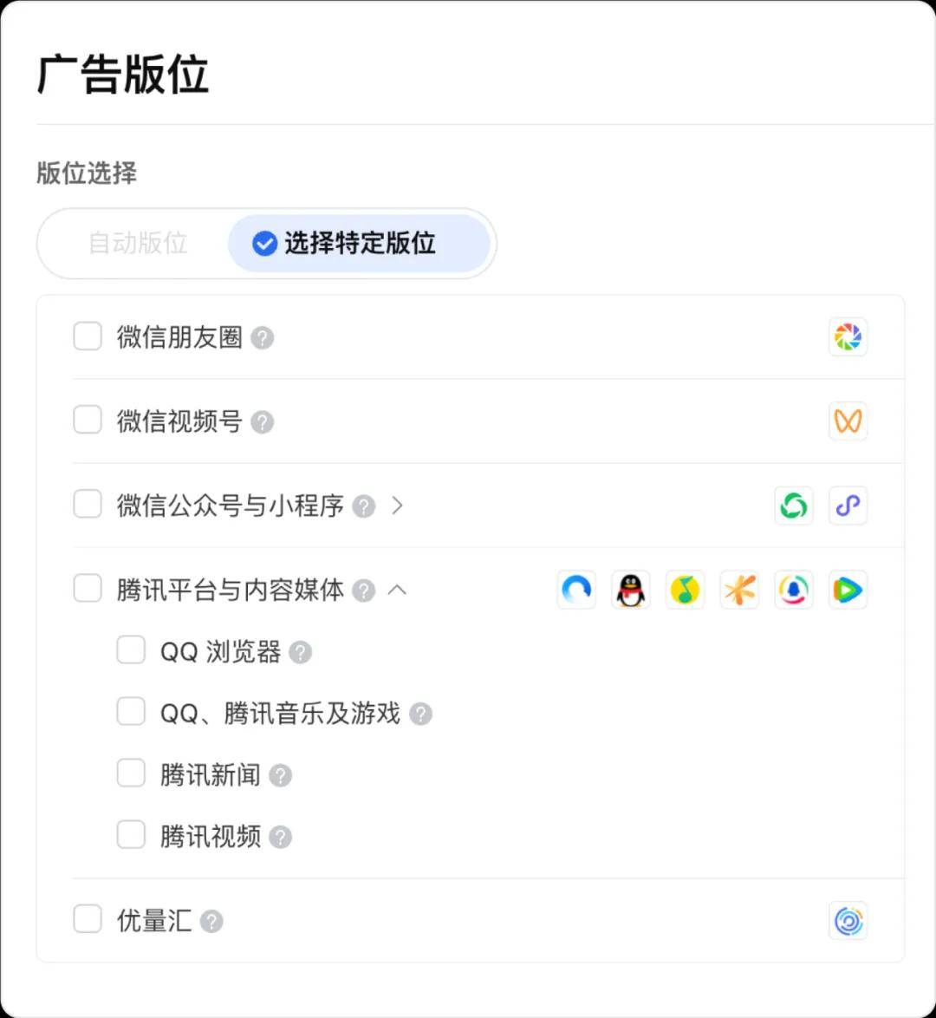Collapse the 腾讯平台与内容媒体 section arrow

[397, 590]
